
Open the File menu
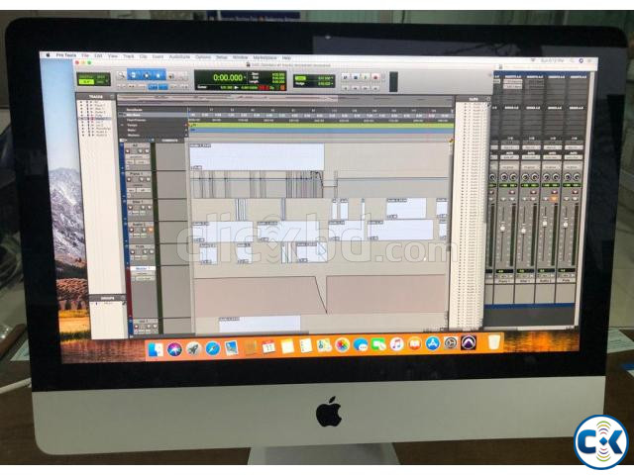point(85,55)
